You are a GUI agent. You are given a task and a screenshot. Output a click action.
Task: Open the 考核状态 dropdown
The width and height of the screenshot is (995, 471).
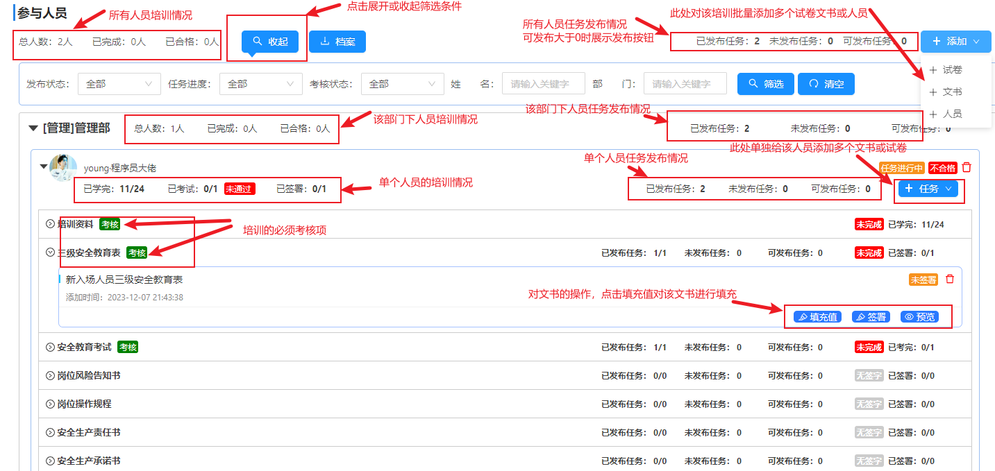click(x=402, y=84)
